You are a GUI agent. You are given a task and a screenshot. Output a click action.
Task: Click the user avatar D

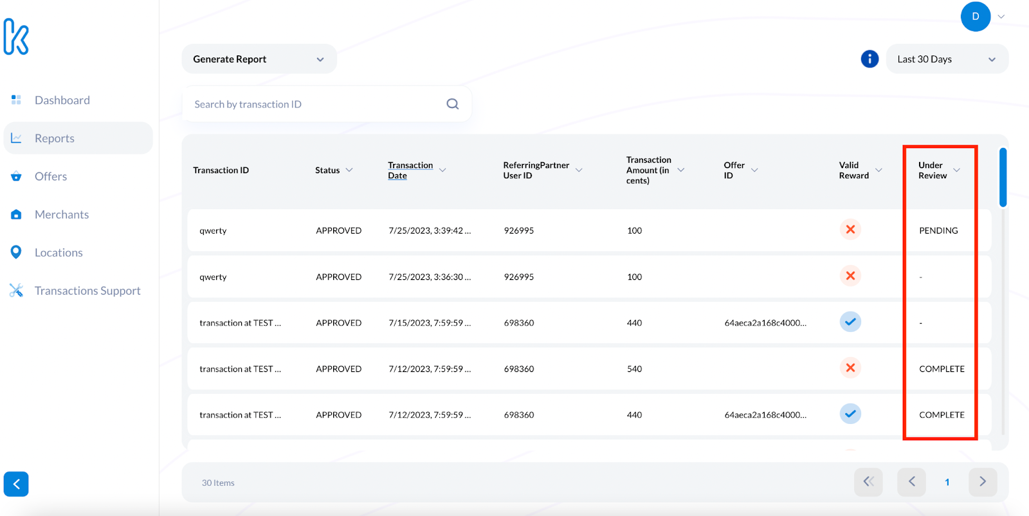[x=975, y=17]
